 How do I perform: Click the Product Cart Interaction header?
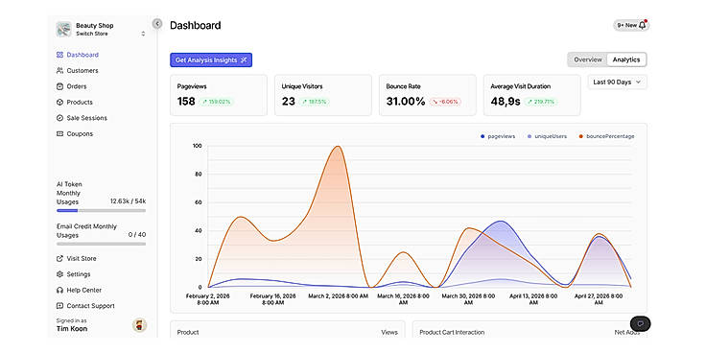pos(452,332)
